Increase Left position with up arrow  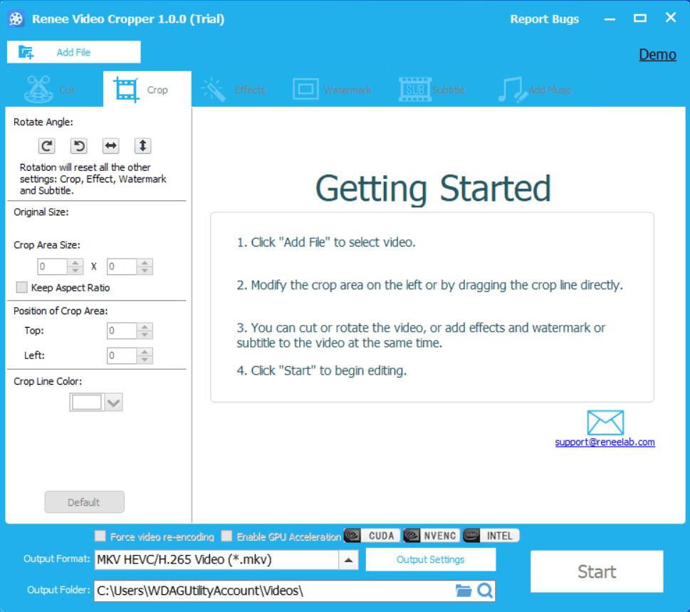point(145,351)
